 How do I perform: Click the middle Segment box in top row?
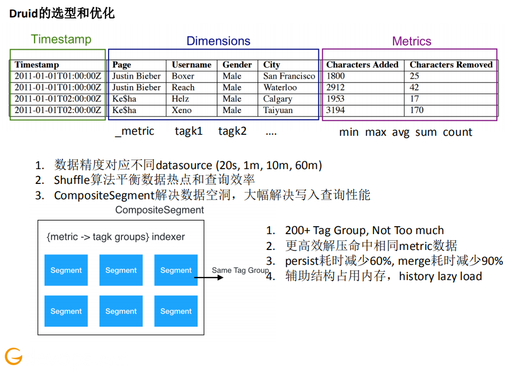click(x=121, y=270)
